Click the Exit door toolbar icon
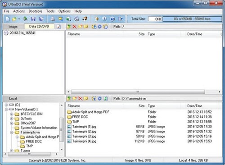Image resolution: width=225 pixels, height=165 pixels. [121, 19]
